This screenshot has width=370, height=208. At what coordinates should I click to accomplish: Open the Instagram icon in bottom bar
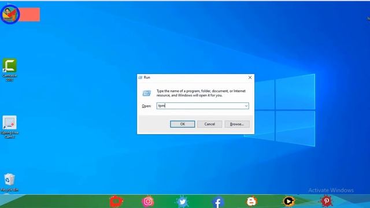click(148, 202)
